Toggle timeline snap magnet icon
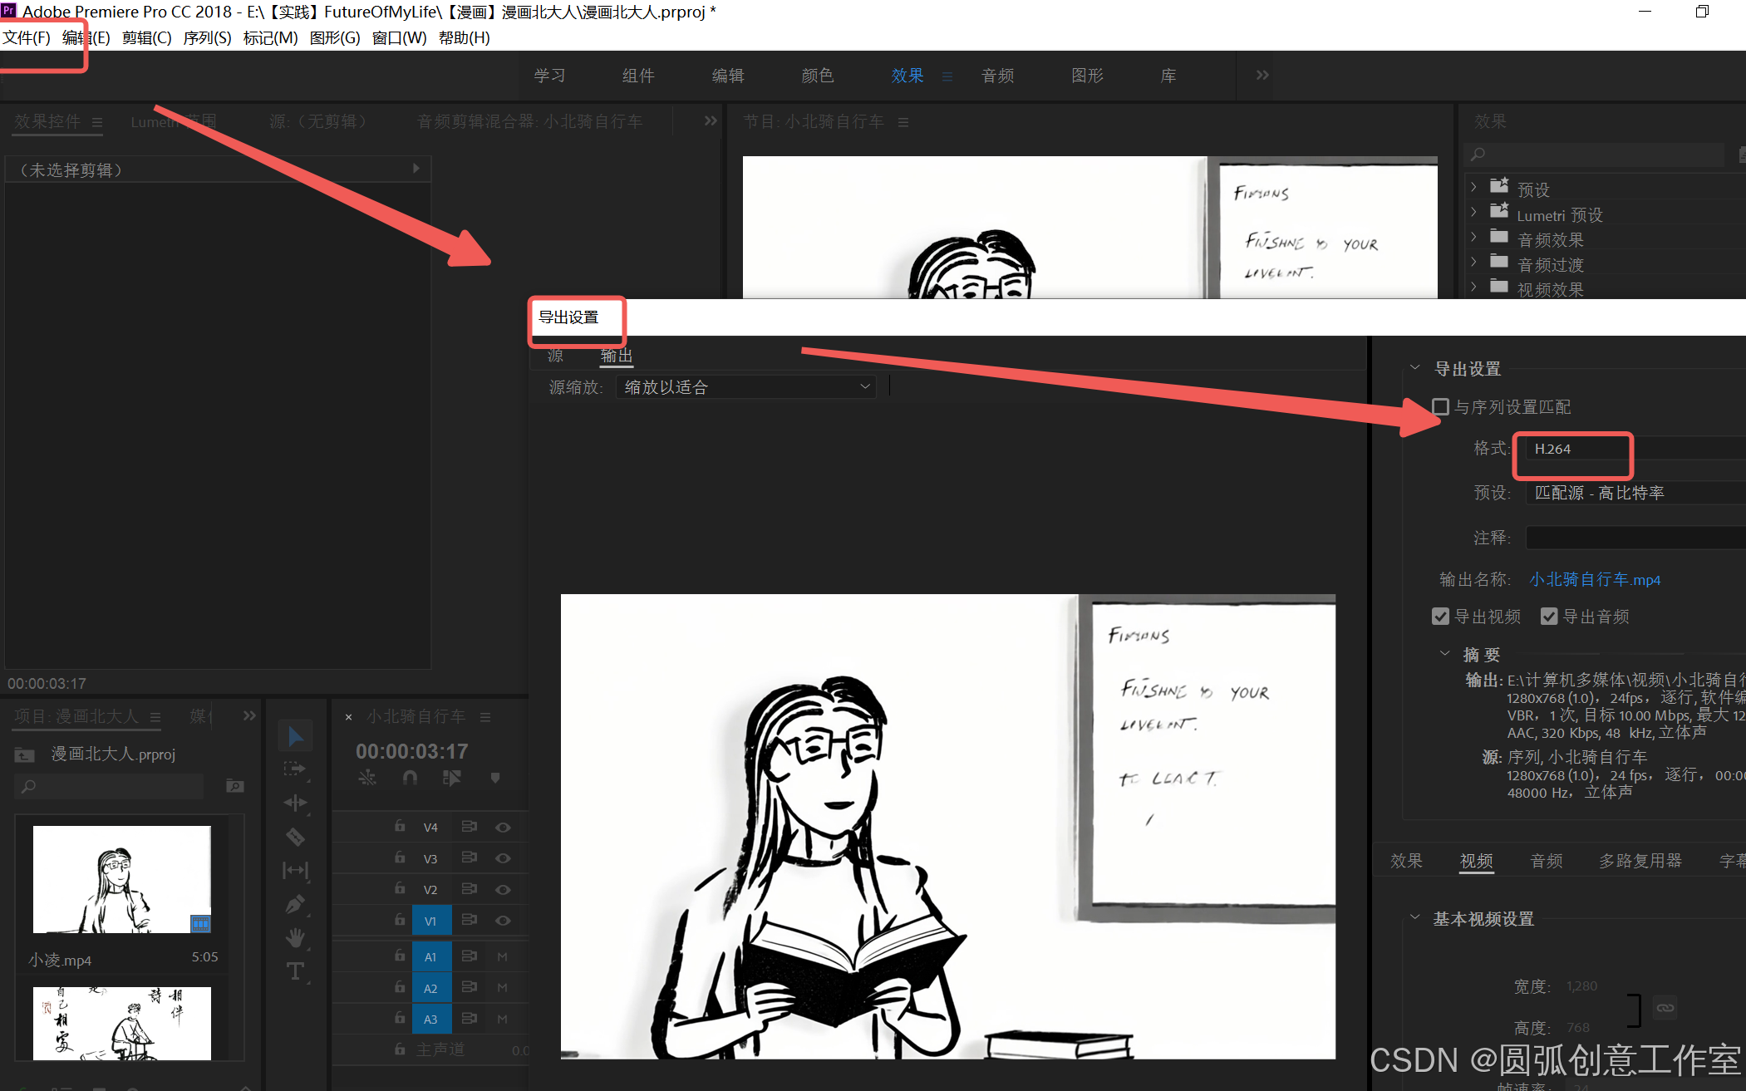The height and width of the screenshot is (1091, 1746). tap(410, 778)
